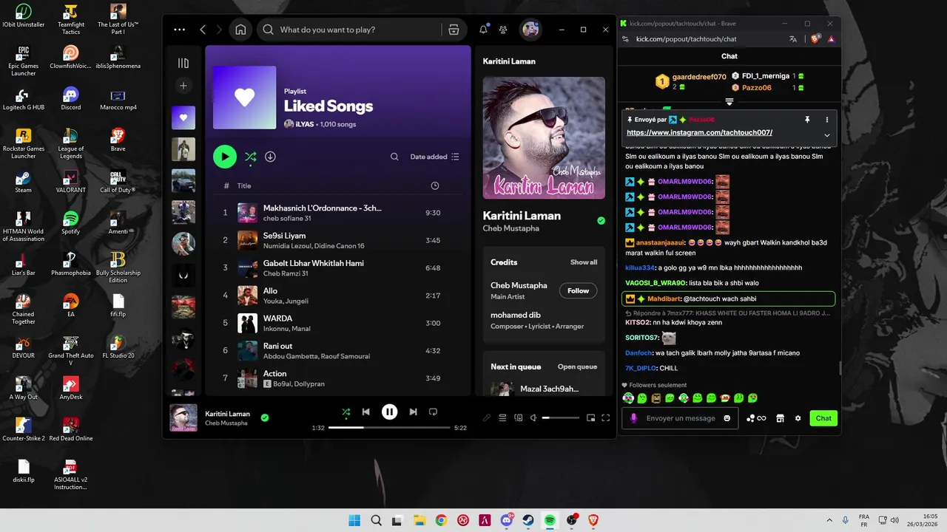Toggle shuffle for Liked Songs playlist header
This screenshot has width=947, height=532.
251,157
